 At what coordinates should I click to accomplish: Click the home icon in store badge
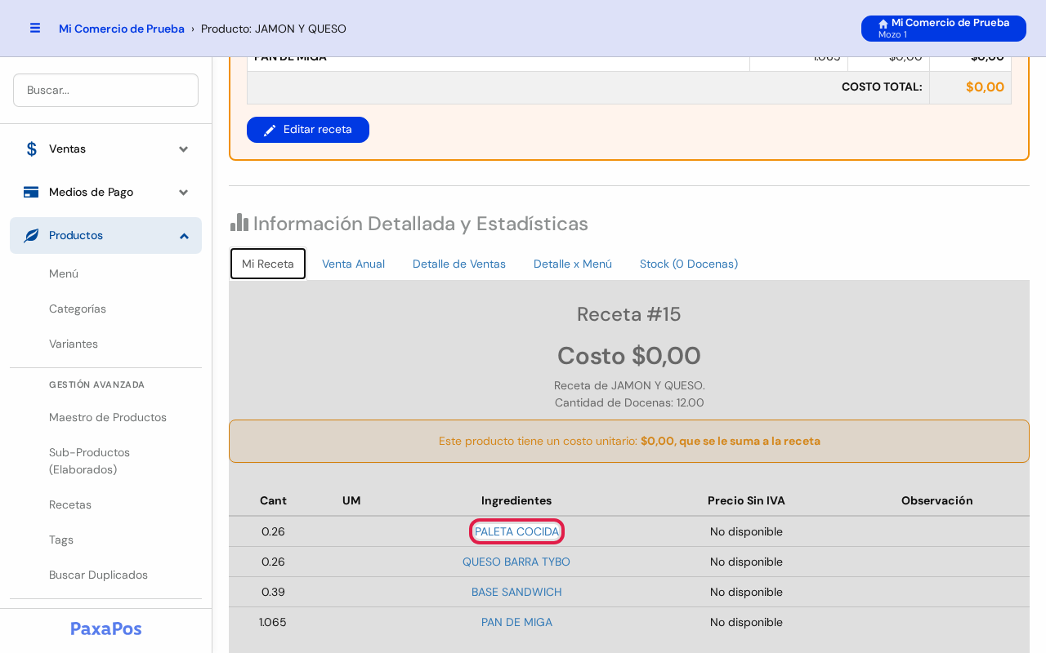point(883,24)
